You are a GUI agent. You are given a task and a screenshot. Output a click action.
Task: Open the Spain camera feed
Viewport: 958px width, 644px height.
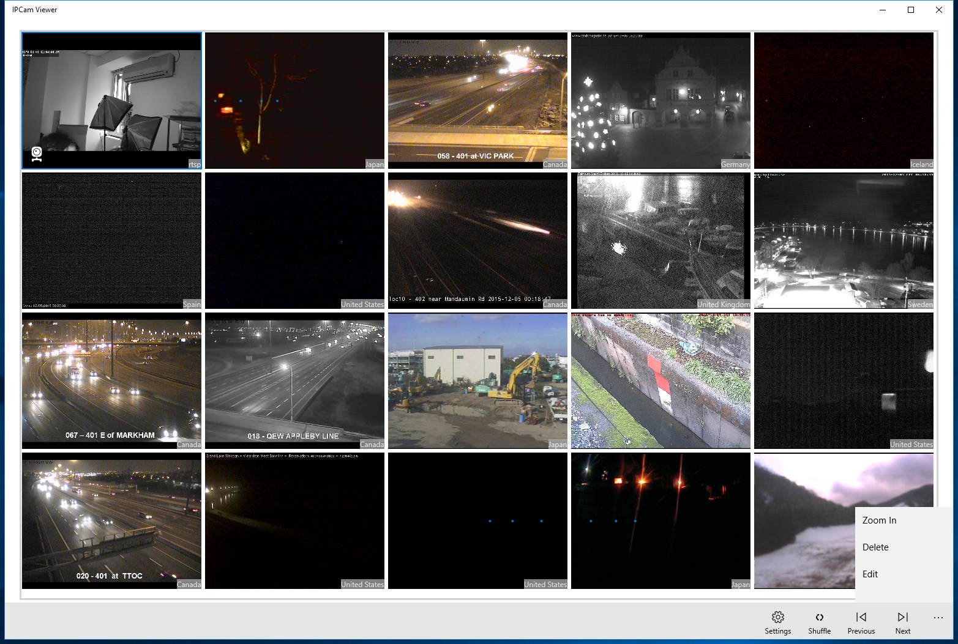pyautogui.click(x=111, y=240)
